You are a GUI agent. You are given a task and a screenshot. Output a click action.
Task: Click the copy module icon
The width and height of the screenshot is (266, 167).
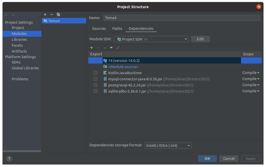click(x=58, y=15)
